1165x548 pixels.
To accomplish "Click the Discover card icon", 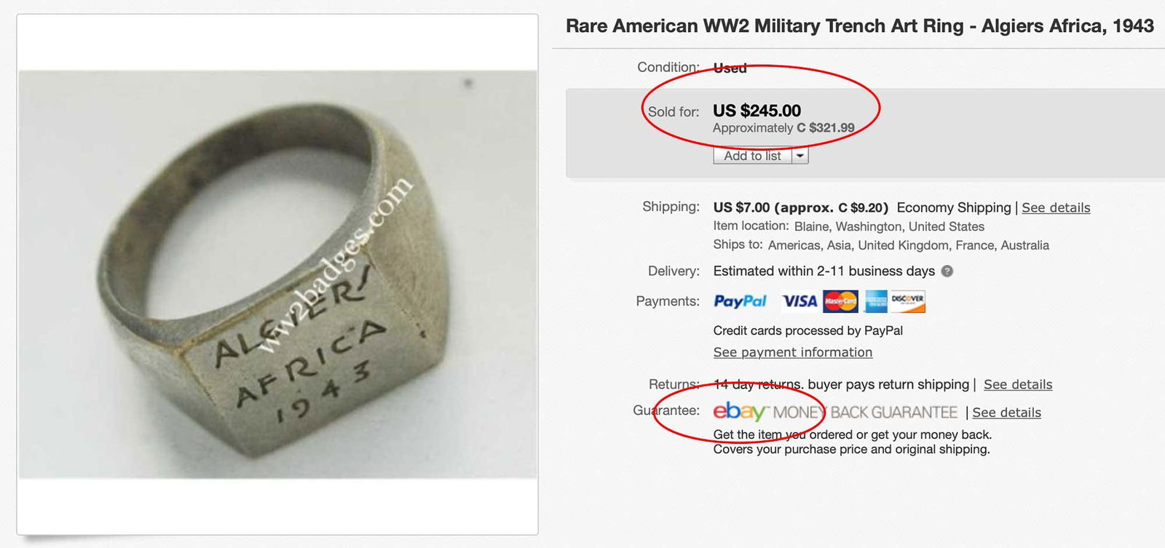I will pos(907,301).
